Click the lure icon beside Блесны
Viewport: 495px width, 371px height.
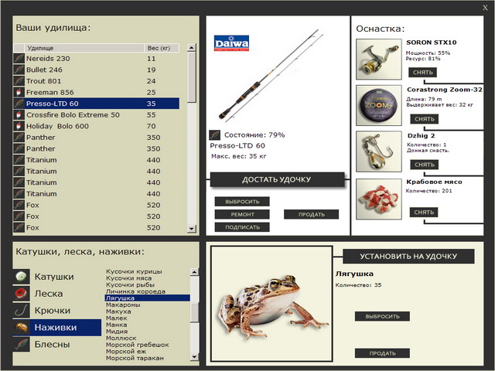21,345
